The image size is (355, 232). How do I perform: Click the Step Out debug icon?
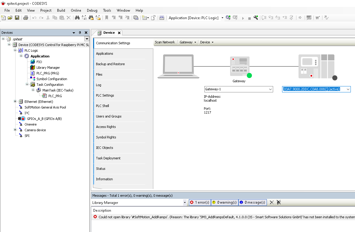(278, 18)
